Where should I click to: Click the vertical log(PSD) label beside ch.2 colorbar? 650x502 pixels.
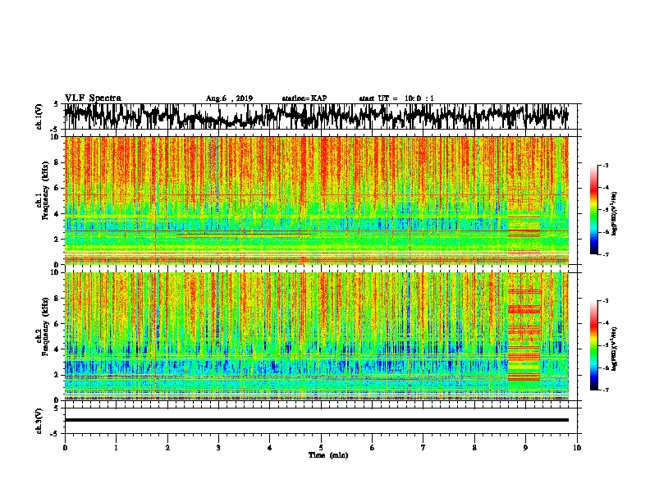(616, 349)
